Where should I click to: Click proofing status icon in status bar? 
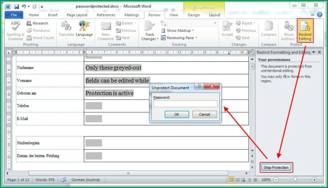pos(63,180)
